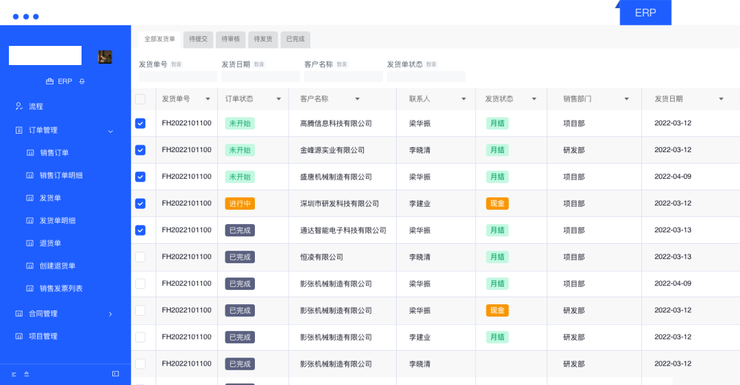
Task: Open the 订单状态 column dropdown arrow
Action: (278, 99)
